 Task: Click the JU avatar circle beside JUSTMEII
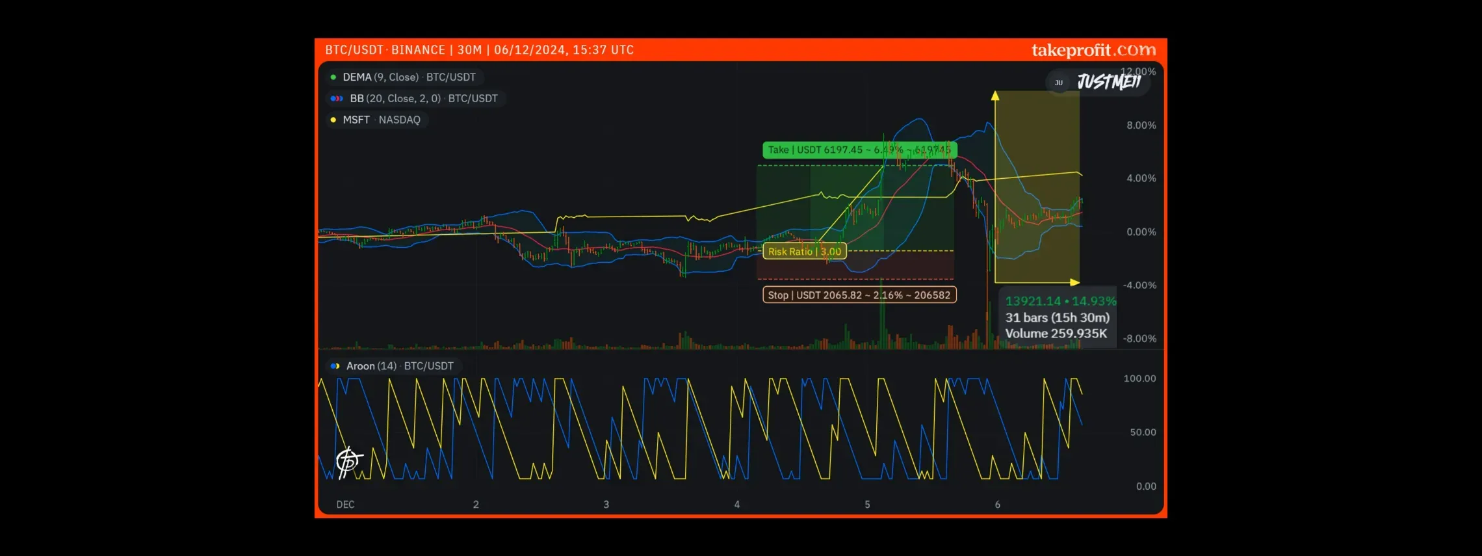(x=1059, y=83)
